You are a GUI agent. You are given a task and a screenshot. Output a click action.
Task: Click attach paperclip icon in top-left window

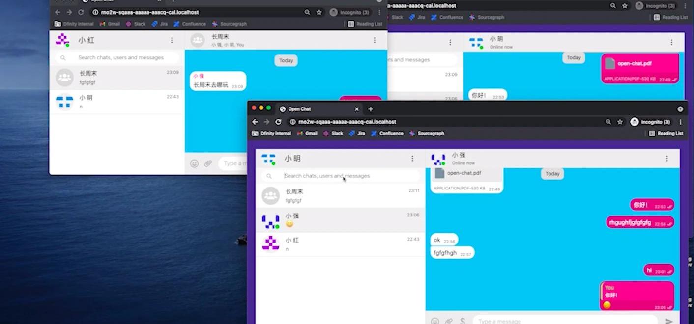click(x=208, y=163)
